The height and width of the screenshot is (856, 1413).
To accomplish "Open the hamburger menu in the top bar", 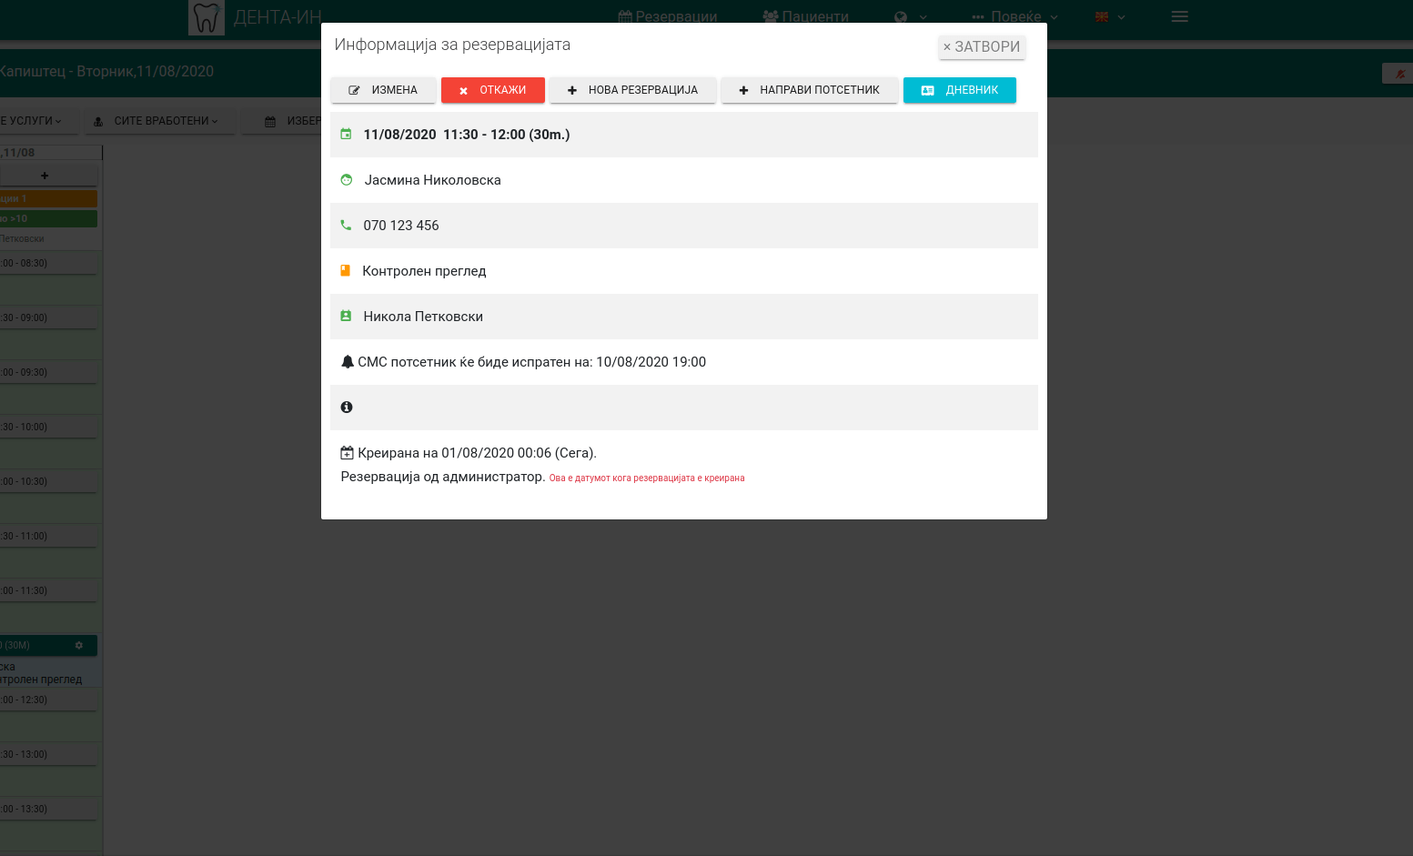I will [1179, 17].
